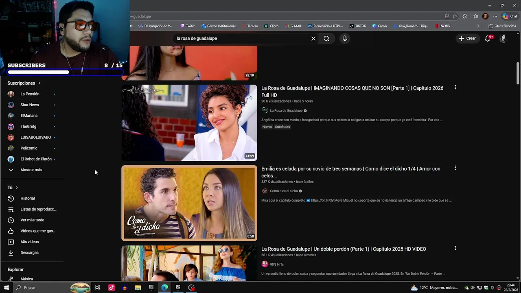The width and height of the screenshot is (521, 293).
Task: Open the browser Extensions icon
Action: coord(465,16)
